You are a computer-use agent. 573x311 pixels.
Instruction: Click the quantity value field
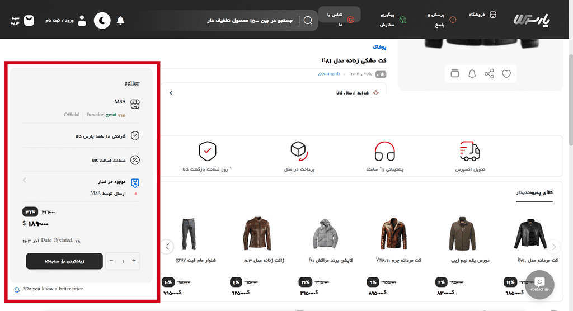(123, 261)
